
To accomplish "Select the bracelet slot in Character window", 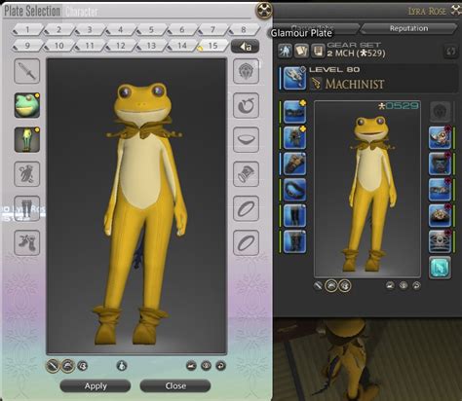I will (440, 190).
